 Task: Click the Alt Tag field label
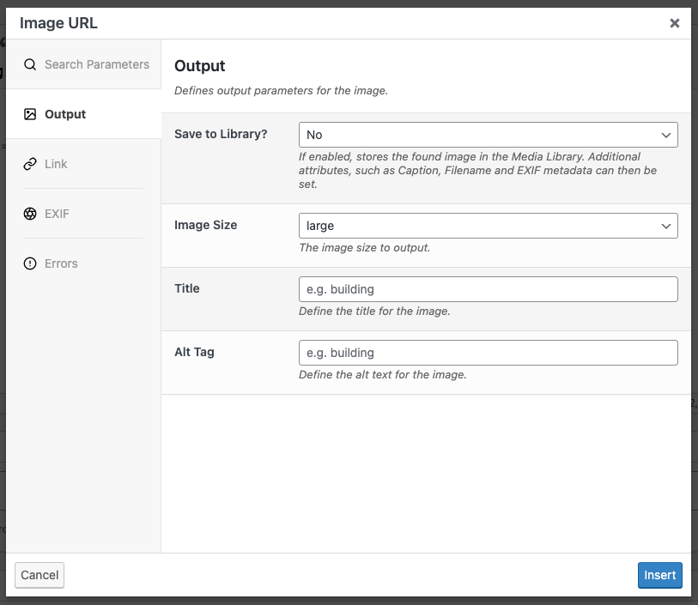coord(194,352)
